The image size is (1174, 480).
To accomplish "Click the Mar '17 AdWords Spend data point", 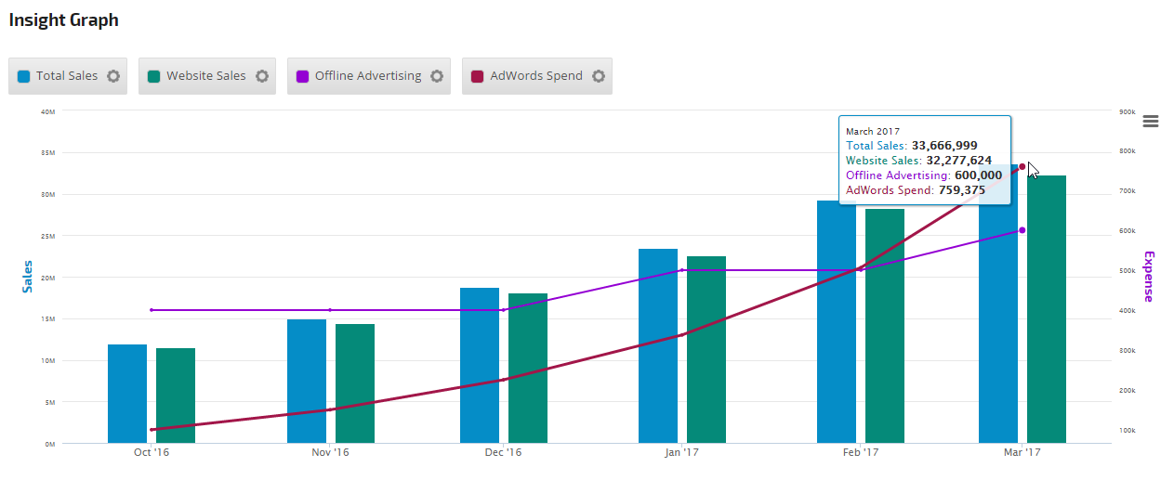I will [1022, 167].
